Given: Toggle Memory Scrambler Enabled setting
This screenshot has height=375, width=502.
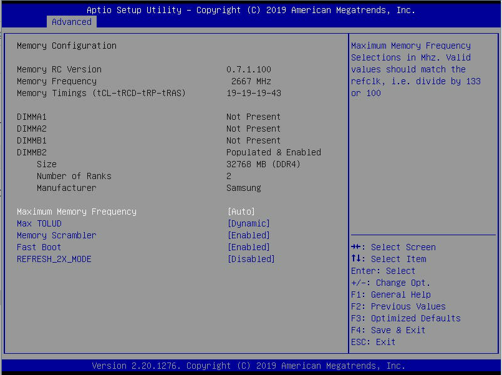Looking at the screenshot, I should coord(248,235).
